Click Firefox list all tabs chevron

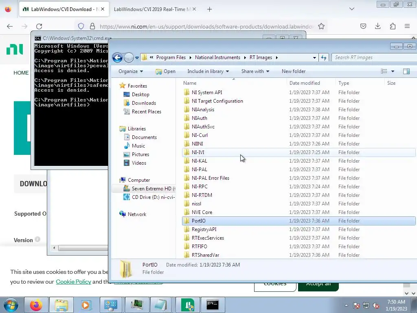(x=351, y=9)
